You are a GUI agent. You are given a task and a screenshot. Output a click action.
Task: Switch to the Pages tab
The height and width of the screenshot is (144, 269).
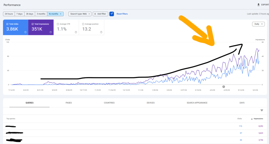point(69,103)
